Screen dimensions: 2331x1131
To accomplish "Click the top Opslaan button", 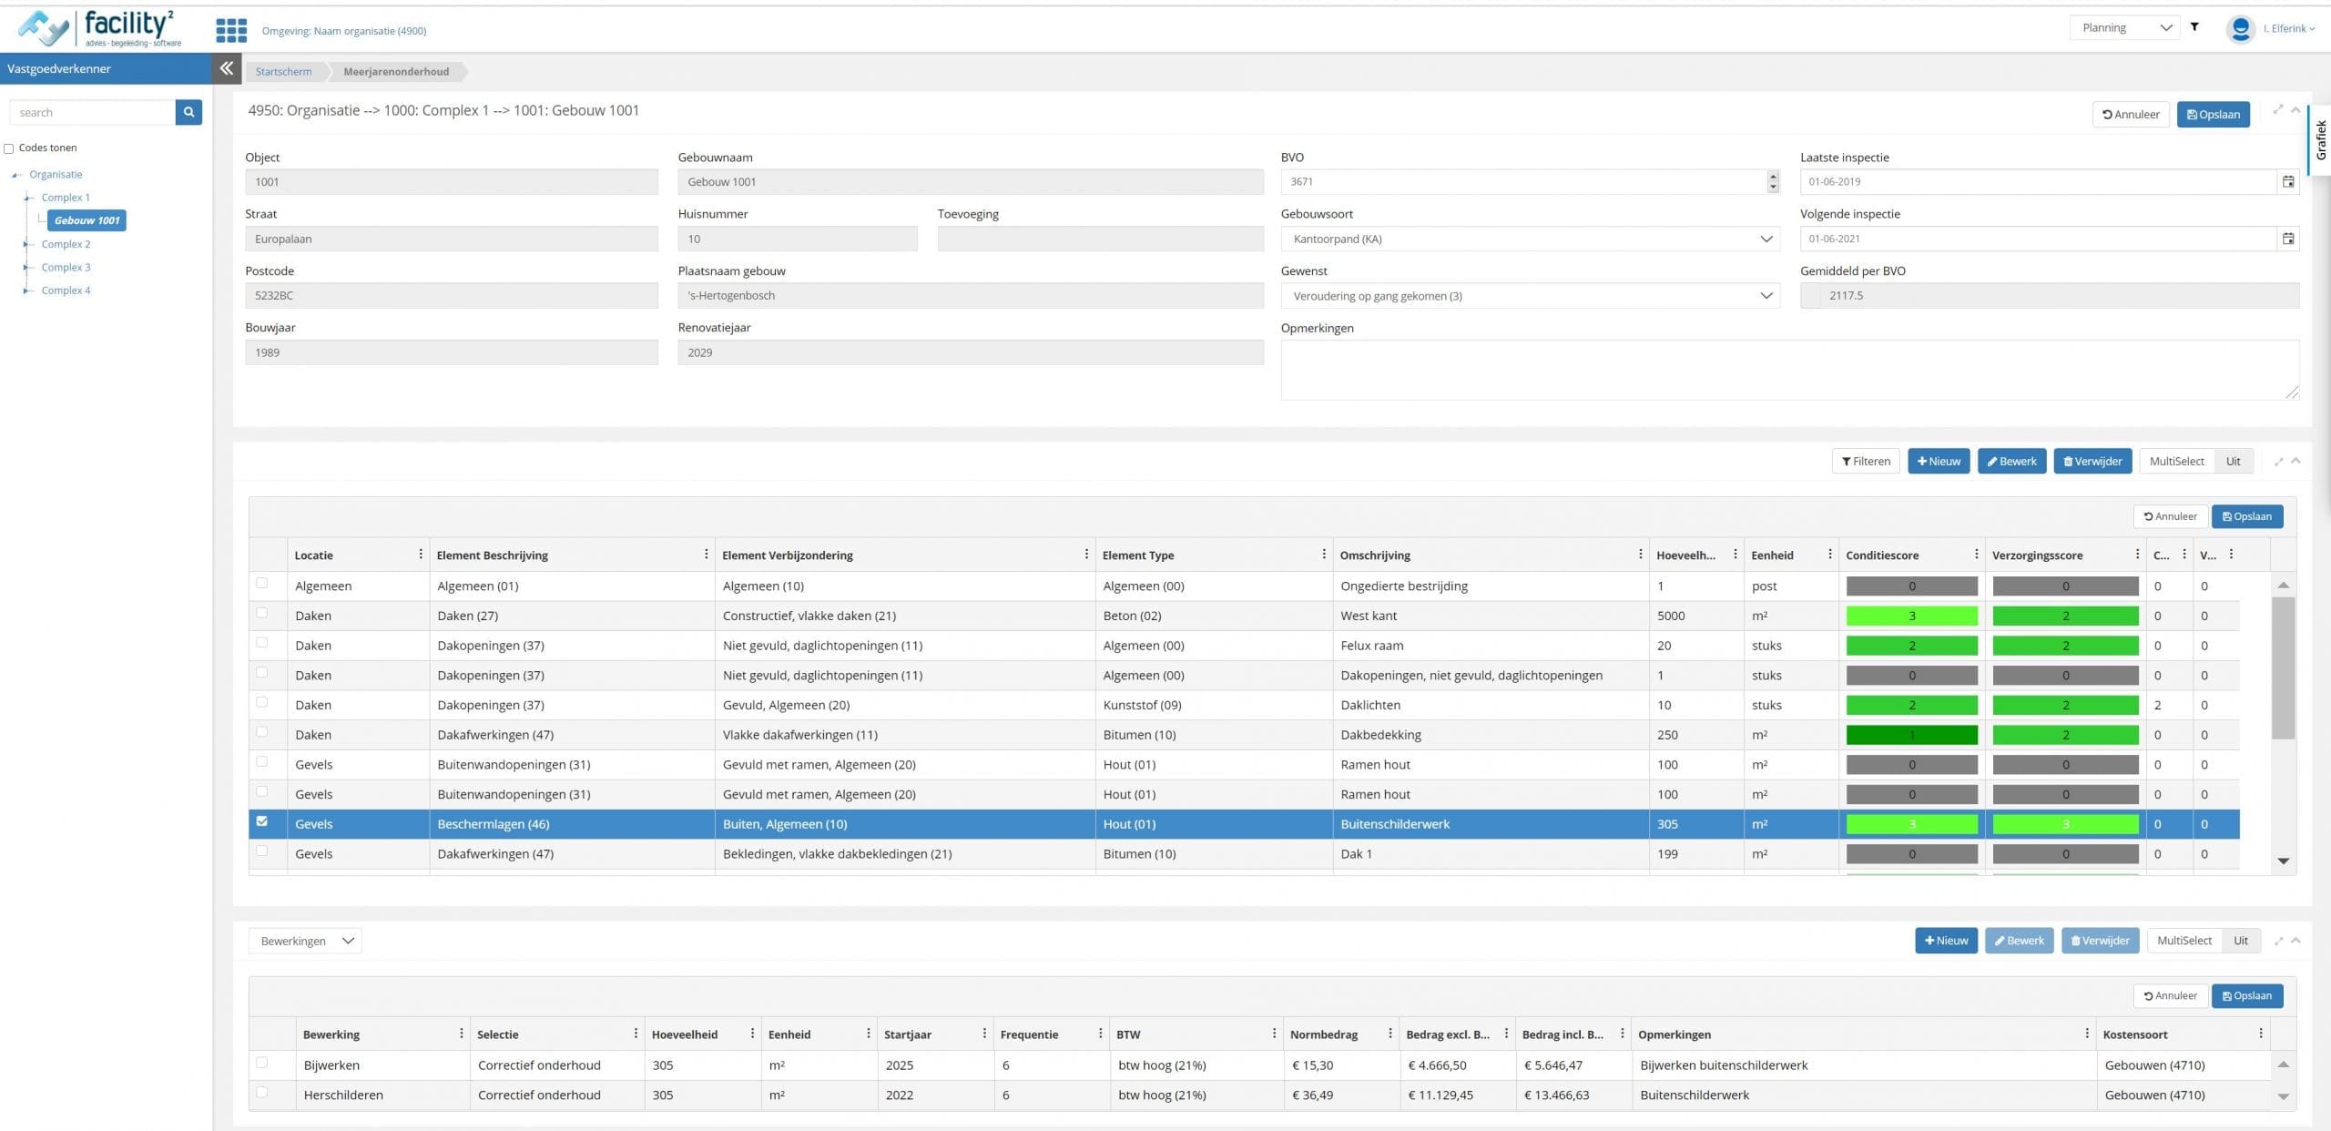I will coord(2213,114).
